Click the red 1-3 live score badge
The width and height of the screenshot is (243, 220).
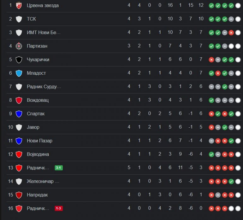(59, 208)
